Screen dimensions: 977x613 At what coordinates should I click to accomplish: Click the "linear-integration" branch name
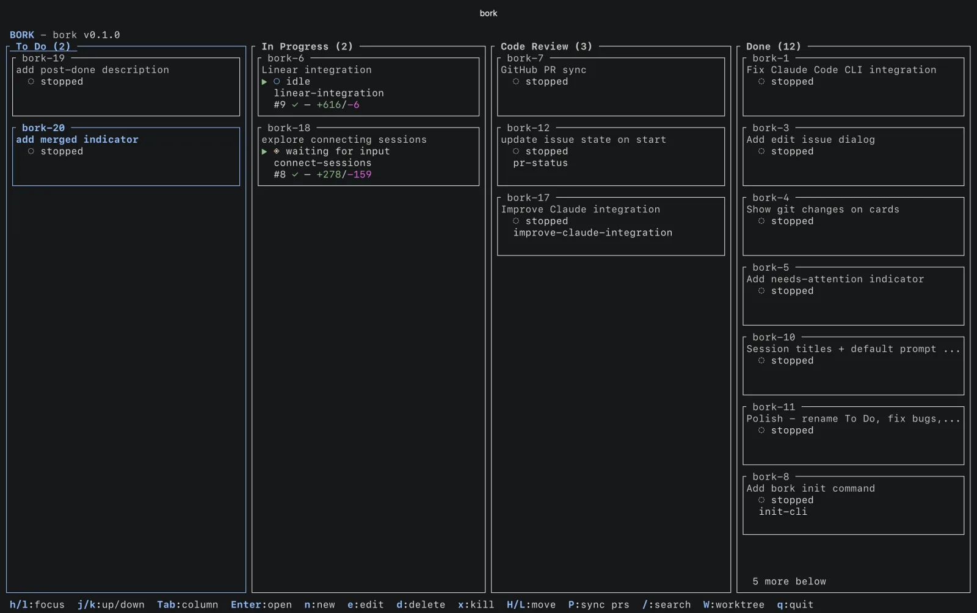pyautogui.click(x=329, y=93)
